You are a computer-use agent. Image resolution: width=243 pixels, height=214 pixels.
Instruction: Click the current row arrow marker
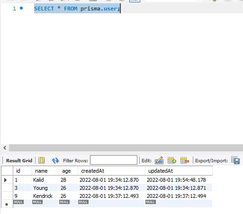[x=6, y=180]
